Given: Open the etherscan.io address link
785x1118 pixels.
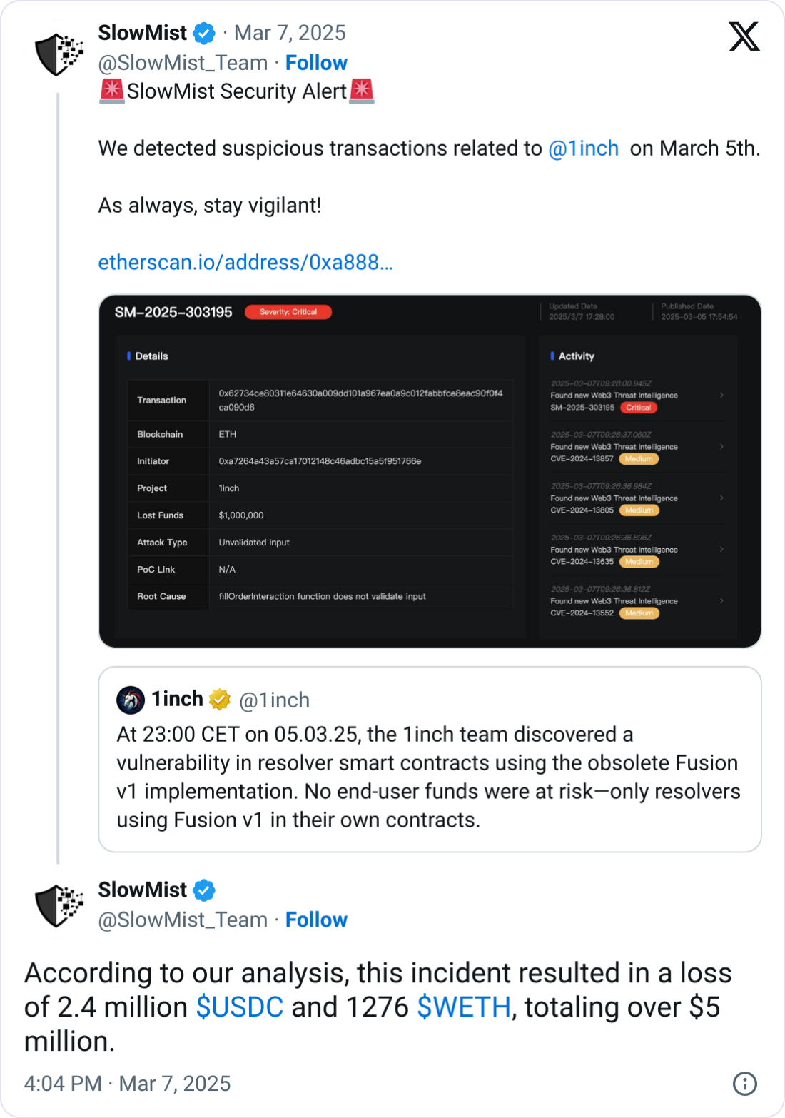Looking at the screenshot, I should click(x=245, y=263).
